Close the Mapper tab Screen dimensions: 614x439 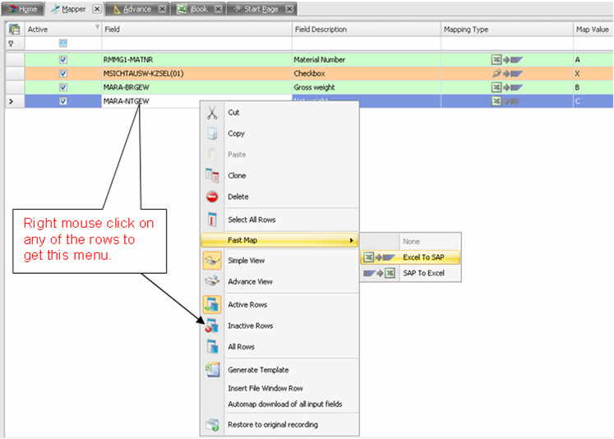coord(97,8)
